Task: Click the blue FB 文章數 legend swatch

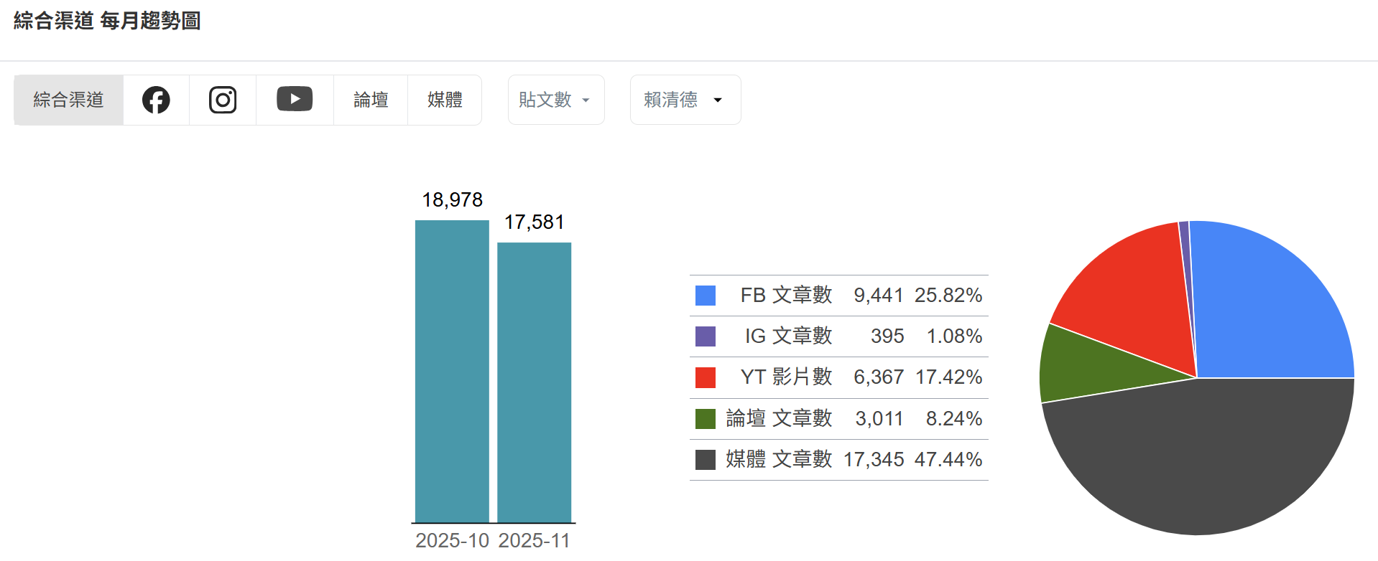Action: pyautogui.click(x=705, y=296)
